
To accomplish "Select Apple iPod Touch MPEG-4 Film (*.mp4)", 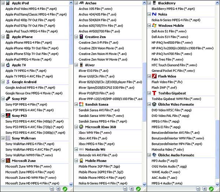I will (x=32, y=31).
